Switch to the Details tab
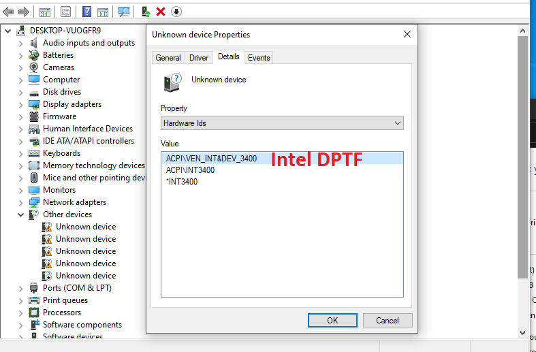Screen dimensions: 536x352 click(x=228, y=57)
